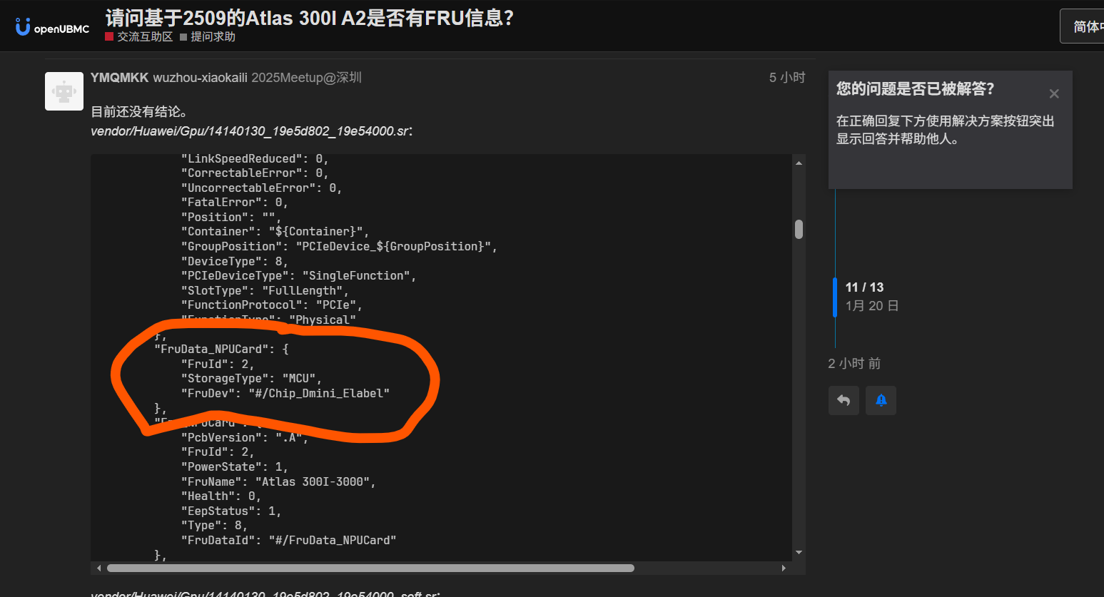The image size is (1104, 597).
Task: Click the '"PCIeDeviceType": "SingleFunction"' code line
Action: pos(299,276)
